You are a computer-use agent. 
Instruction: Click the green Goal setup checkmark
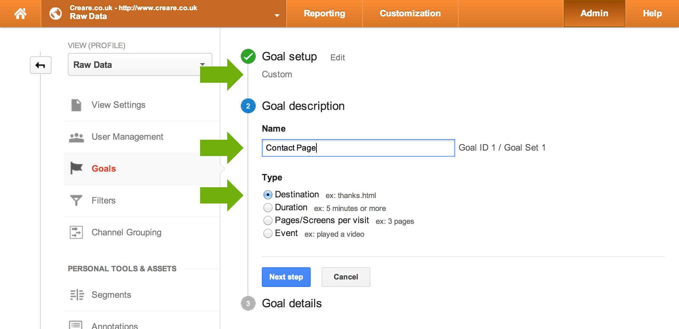coord(248,56)
